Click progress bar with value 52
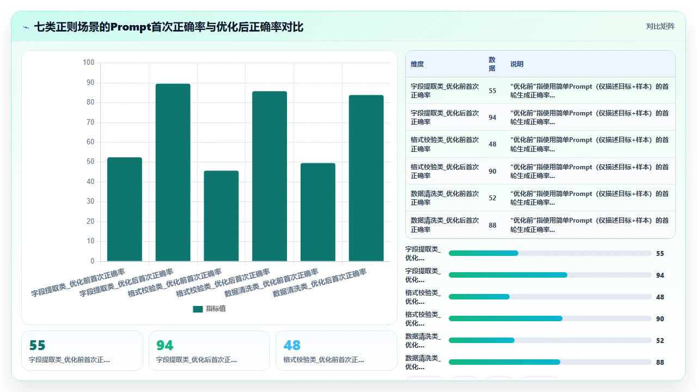The width and height of the screenshot is (697, 392). (550, 340)
